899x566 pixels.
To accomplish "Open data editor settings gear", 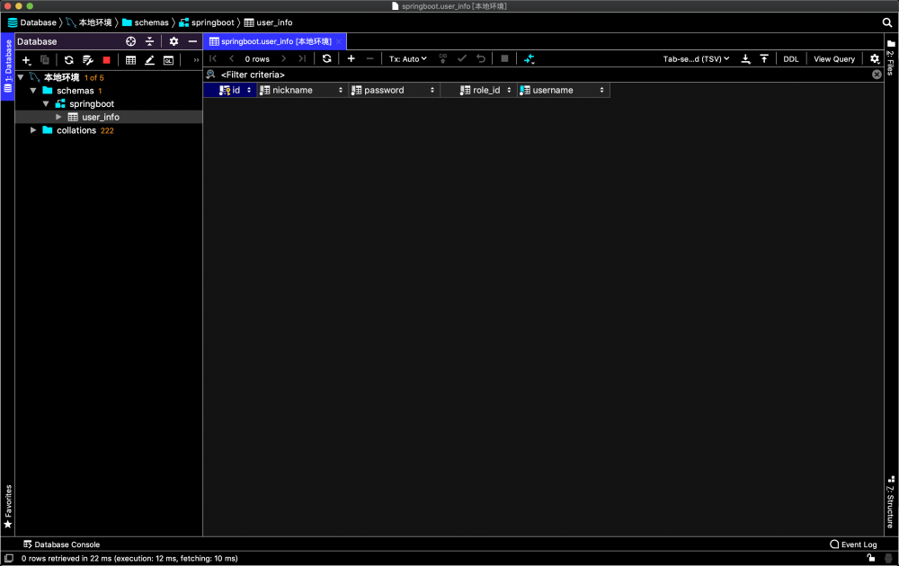I will click(x=875, y=58).
